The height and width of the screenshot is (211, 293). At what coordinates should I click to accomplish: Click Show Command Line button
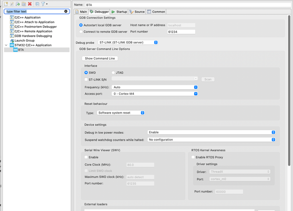[x=100, y=58]
